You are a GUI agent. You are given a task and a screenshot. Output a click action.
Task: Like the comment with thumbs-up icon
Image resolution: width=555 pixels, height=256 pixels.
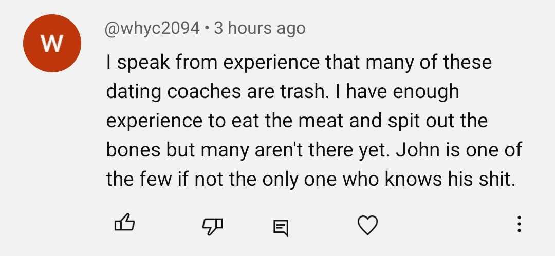coord(124,224)
